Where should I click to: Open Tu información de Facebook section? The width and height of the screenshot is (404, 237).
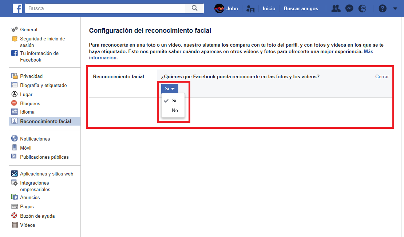(x=39, y=56)
